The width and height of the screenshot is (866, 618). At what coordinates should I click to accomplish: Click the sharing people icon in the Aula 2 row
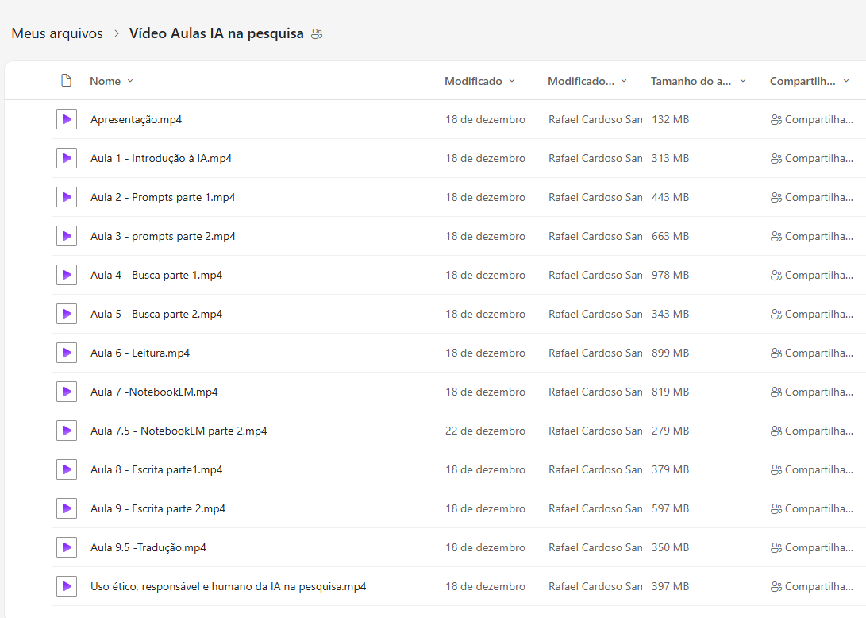pyautogui.click(x=776, y=197)
